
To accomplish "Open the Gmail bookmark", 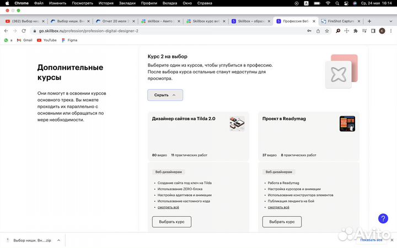I will point(25,40).
